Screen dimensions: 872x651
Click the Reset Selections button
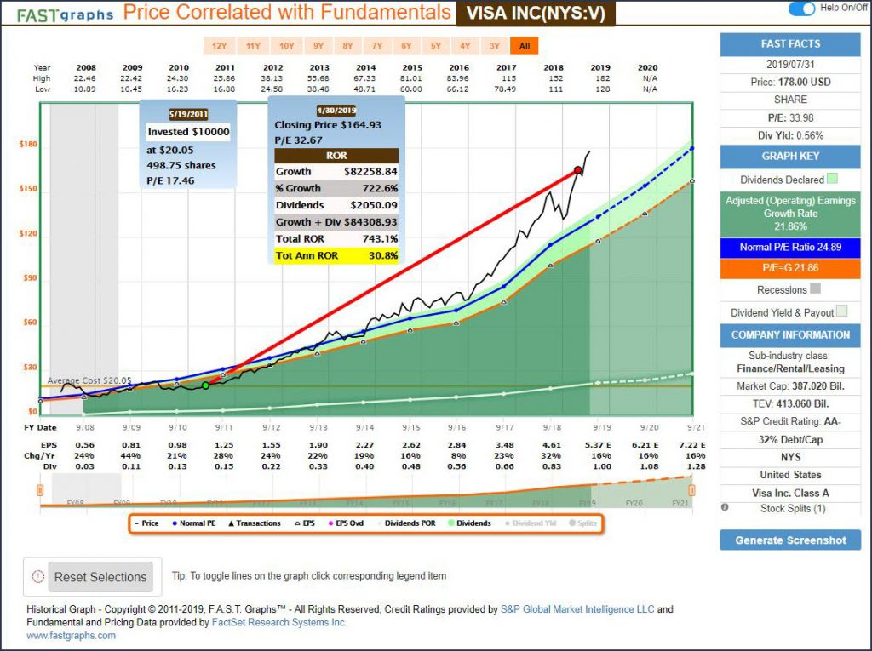click(x=100, y=577)
